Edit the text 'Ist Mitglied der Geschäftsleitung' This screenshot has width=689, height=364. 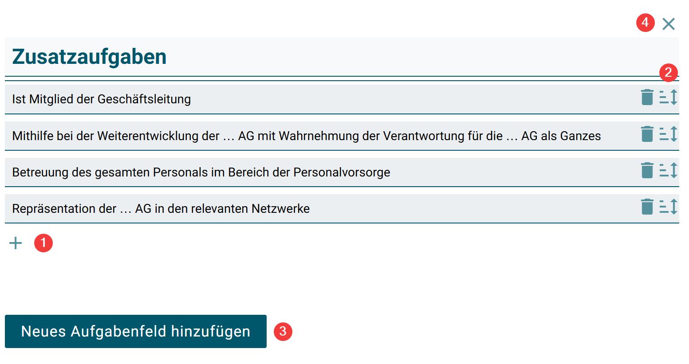(x=102, y=99)
